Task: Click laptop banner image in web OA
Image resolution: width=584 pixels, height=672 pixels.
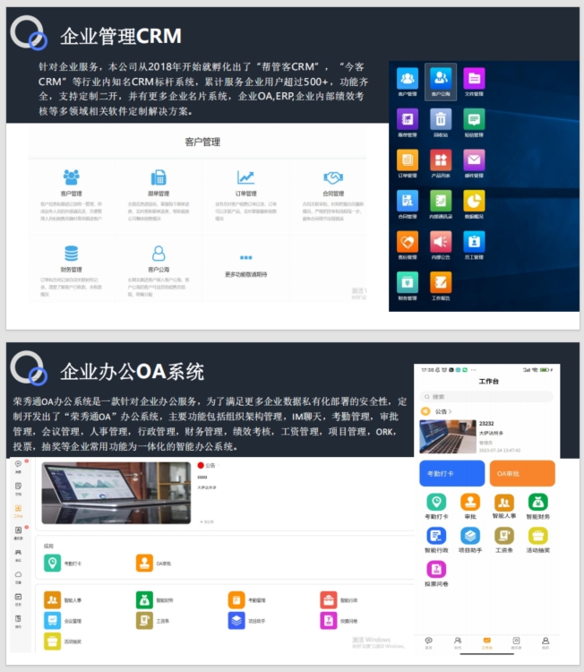Action: (x=116, y=493)
